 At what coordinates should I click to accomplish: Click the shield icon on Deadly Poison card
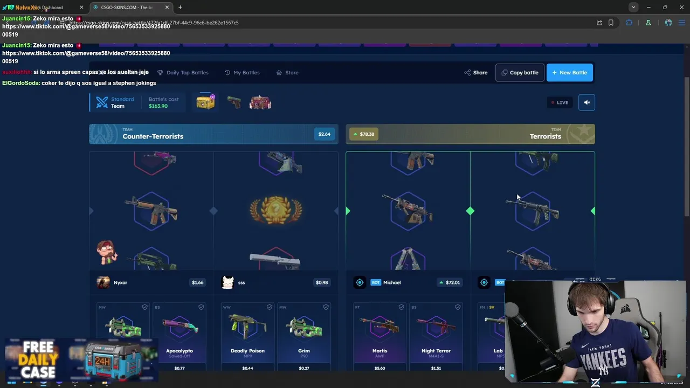click(270, 307)
